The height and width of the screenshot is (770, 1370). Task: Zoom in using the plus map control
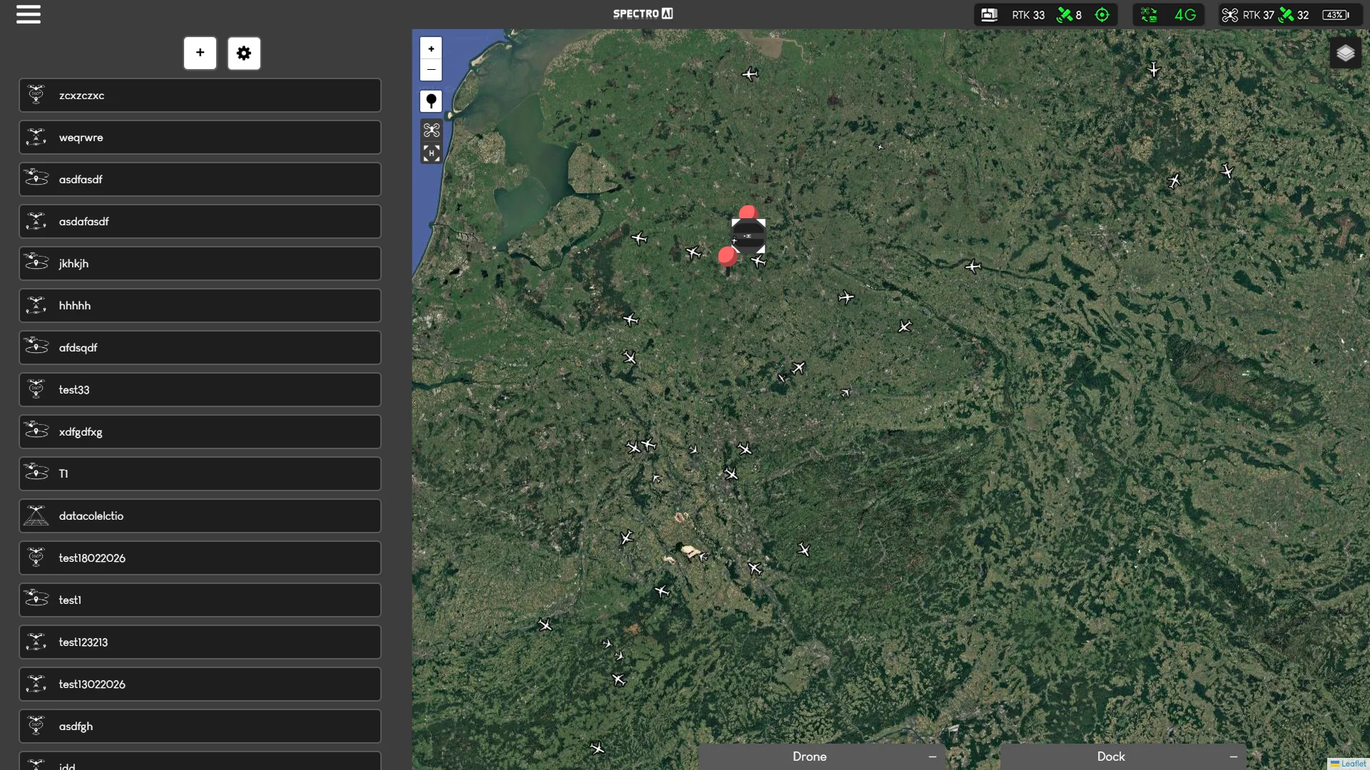tap(431, 48)
